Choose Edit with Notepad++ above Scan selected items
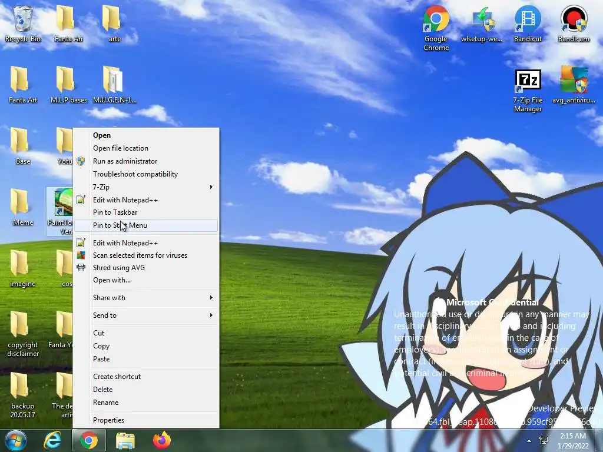The width and height of the screenshot is (603, 452). 146,243
